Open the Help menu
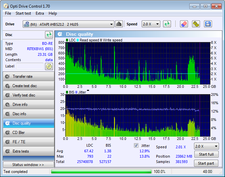Viewport: 225px width, 177px height. [x=53, y=13]
